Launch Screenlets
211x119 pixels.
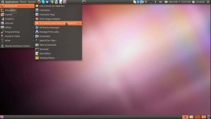point(58,36)
